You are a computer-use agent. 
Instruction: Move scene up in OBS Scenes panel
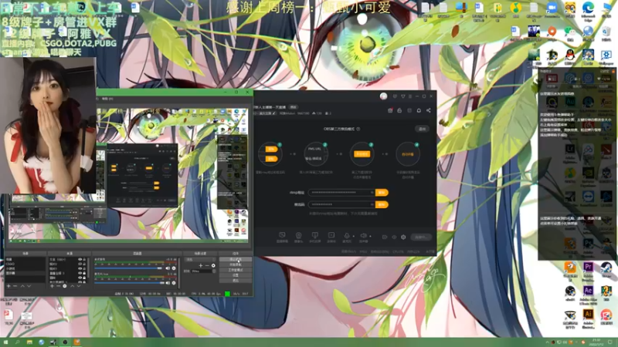coord(22,286)
